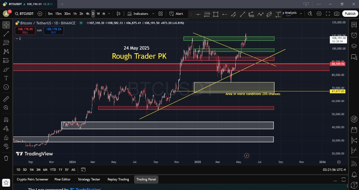Toggle stay in drawing mode
Viewport: 359px width, 190px height.
pyautogui.click(x=6, y=129)
